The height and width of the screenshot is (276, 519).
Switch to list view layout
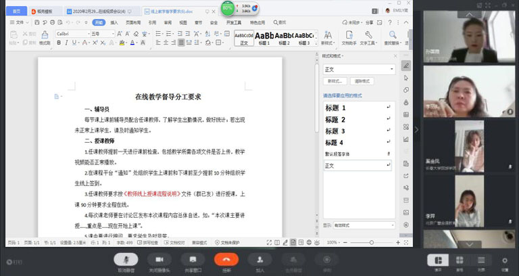(x=482, y=261)
